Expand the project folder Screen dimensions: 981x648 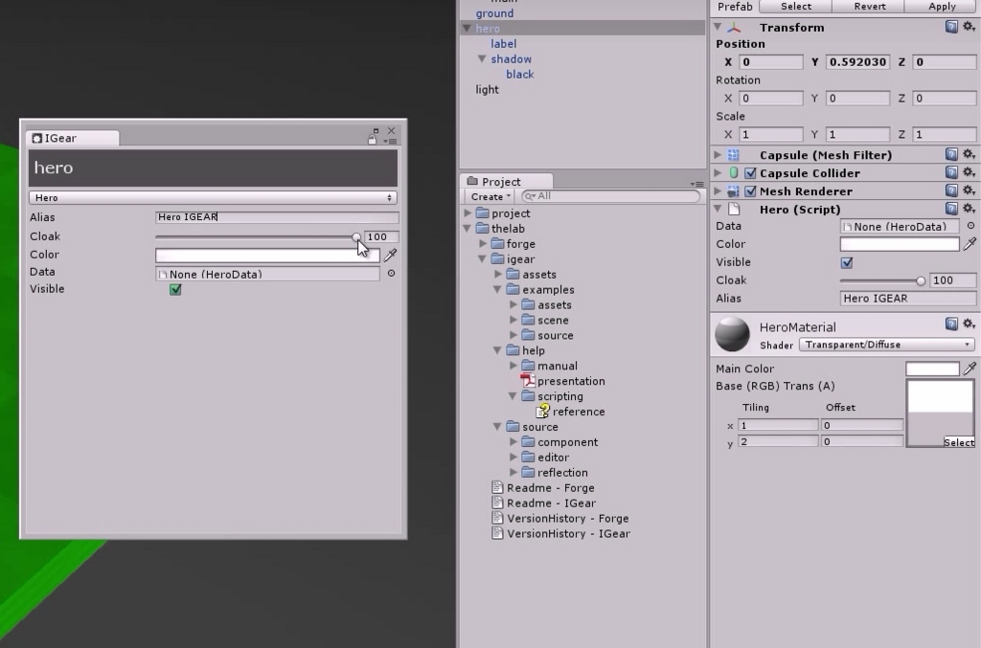[468, 213]
